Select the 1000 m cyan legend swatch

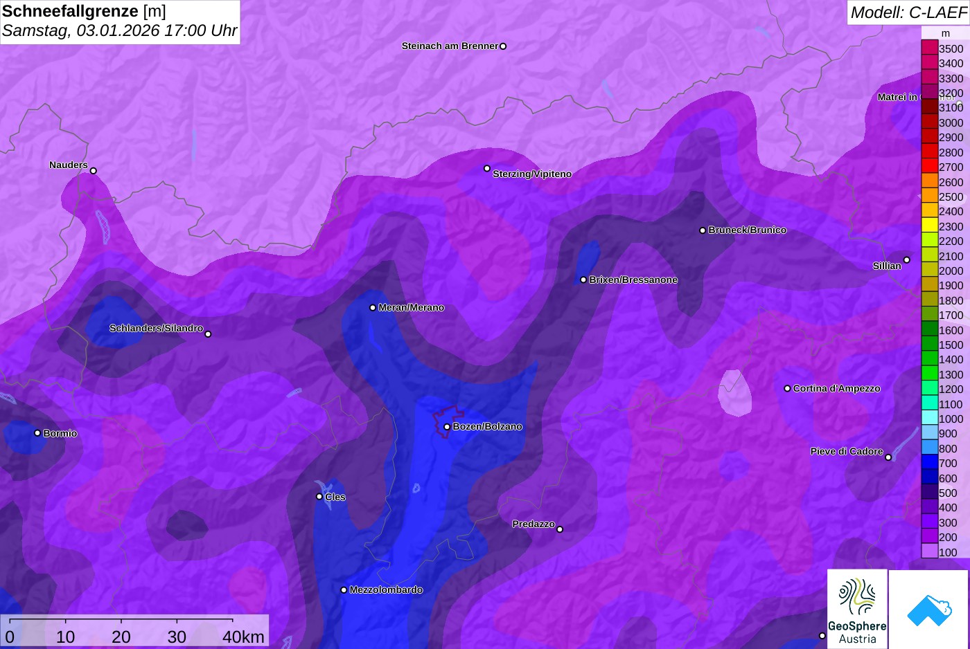[x=929, y=418]
